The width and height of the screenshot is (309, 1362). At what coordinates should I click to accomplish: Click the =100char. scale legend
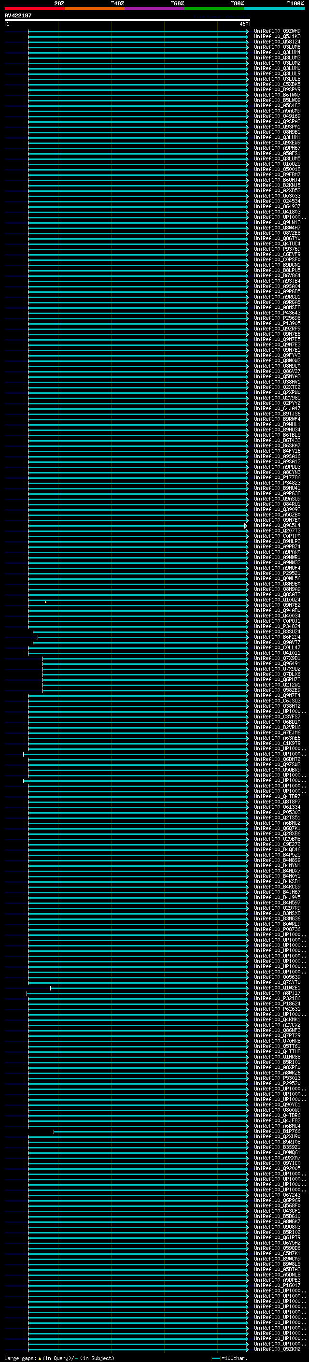230,1358
